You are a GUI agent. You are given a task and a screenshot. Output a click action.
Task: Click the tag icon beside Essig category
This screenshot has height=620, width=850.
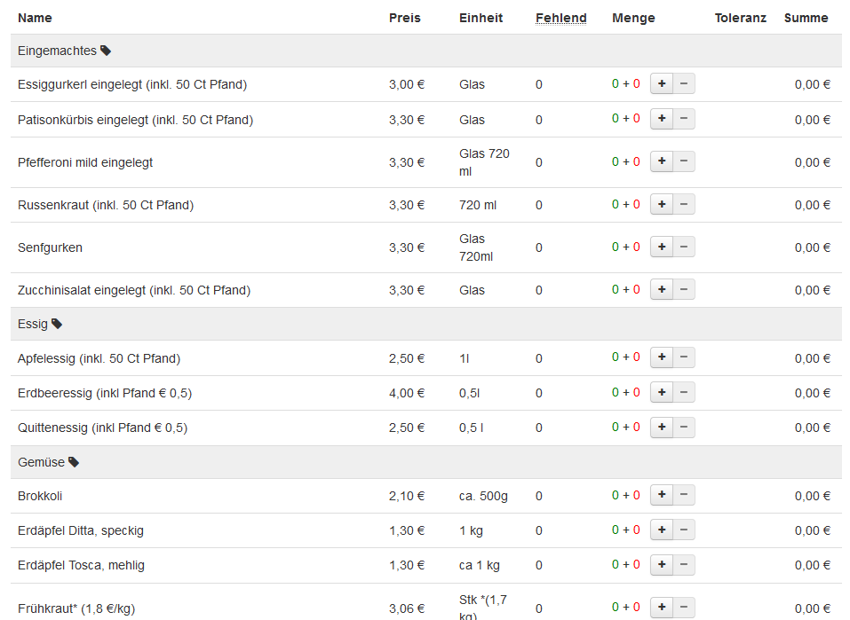click(57, 325)
